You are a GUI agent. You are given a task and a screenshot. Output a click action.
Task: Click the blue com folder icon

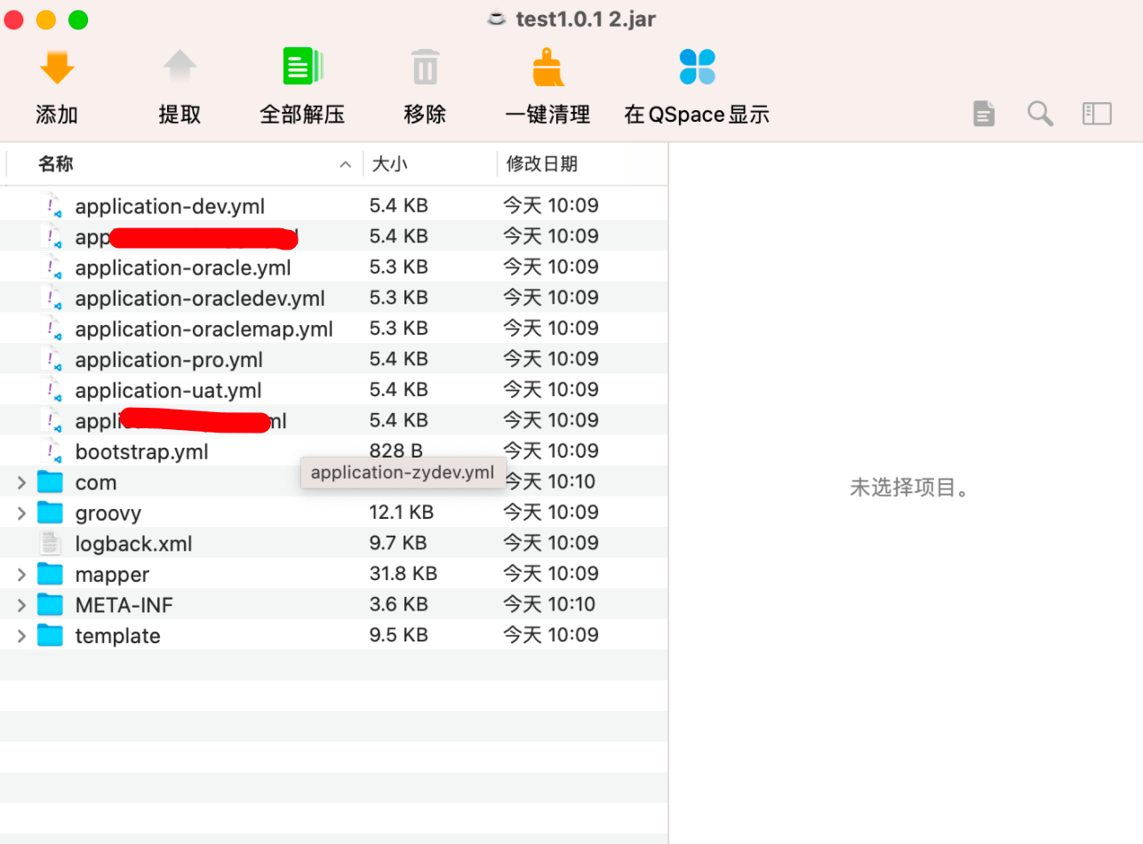(50, 482)
